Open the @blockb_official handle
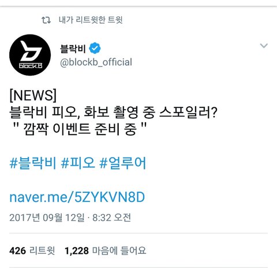The width and height of the screenshot is (277, 277). coord(96,62)
